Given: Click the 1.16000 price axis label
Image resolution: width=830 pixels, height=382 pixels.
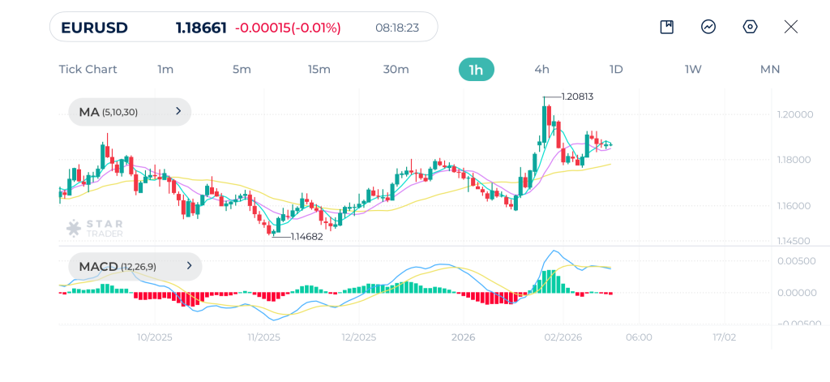Looking at the screenshot, I should pos(794,205).
